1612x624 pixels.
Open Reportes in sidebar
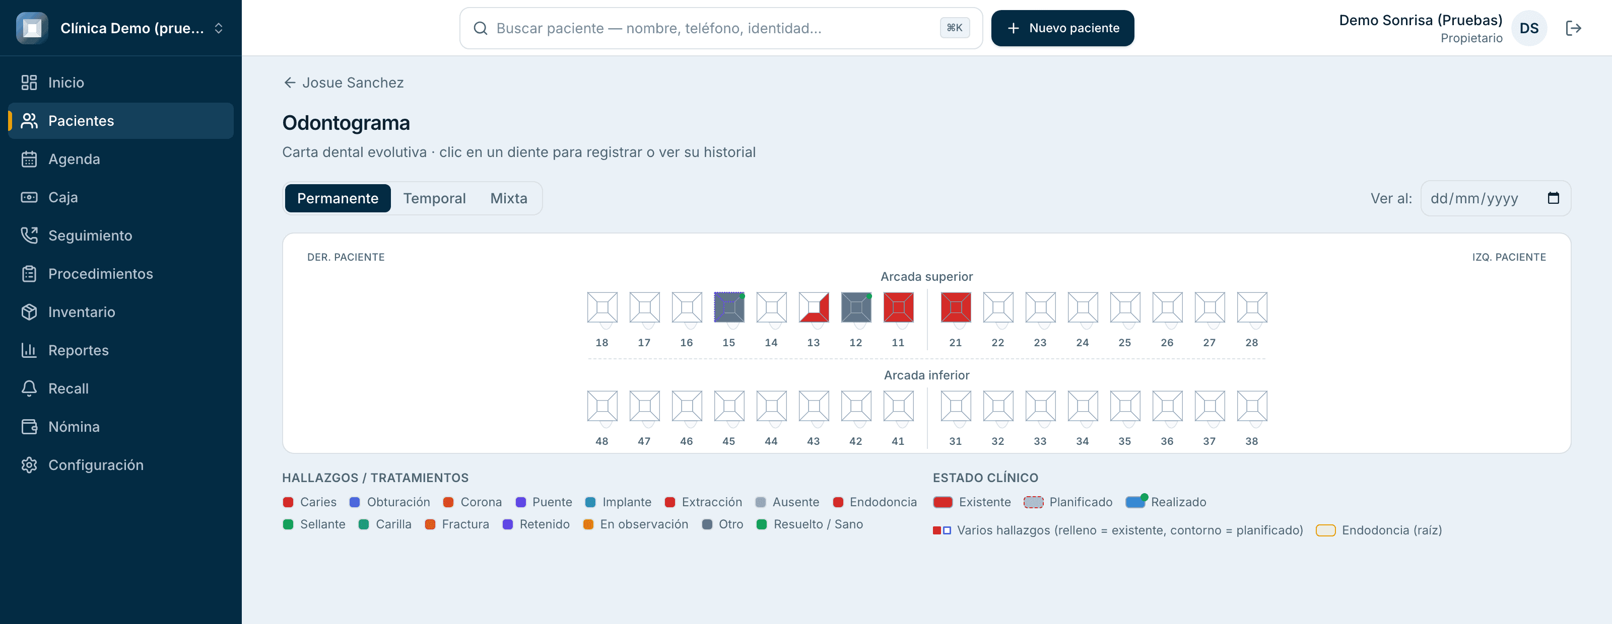121,350
